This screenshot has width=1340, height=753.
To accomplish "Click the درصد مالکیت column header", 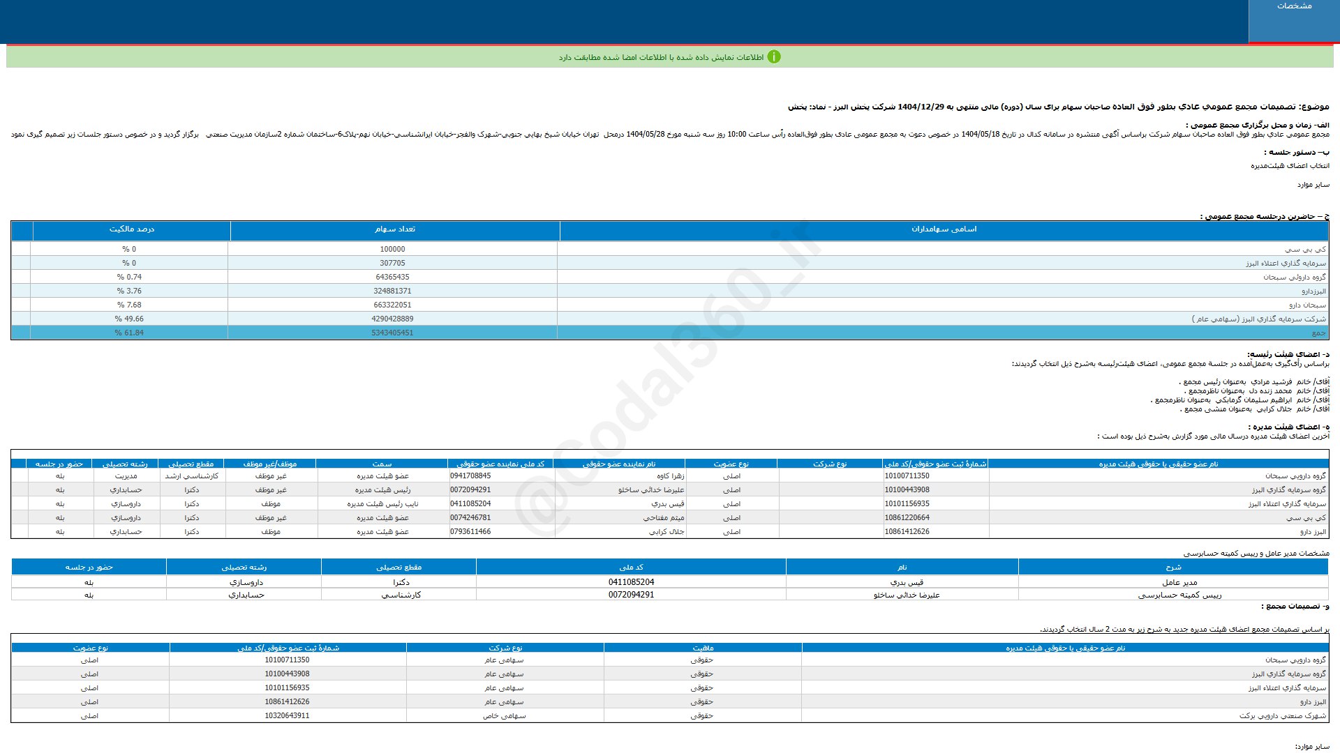I will pyautogui.click(x=132, y=229).
